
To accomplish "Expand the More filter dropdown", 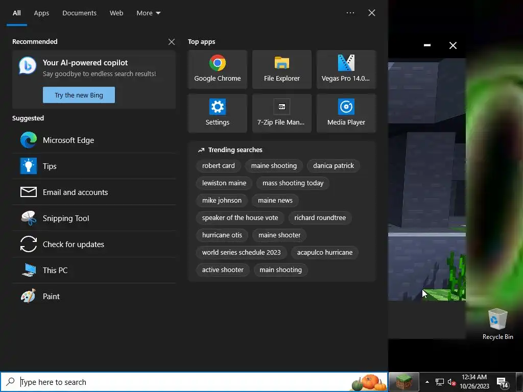I will click(149, 13).
